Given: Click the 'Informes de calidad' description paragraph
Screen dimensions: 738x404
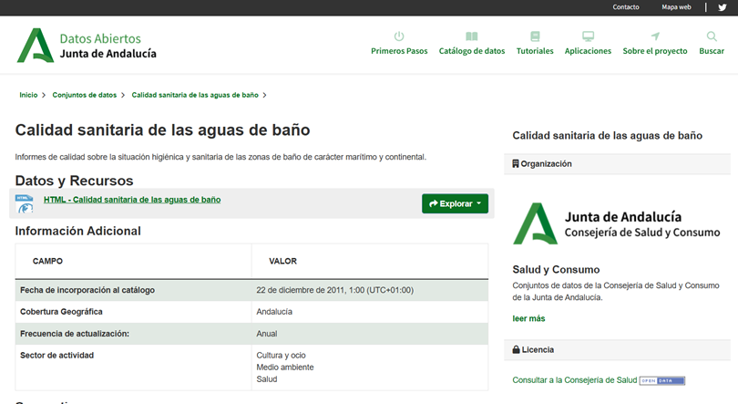Looking at the screenshot, I should [220, 157].
